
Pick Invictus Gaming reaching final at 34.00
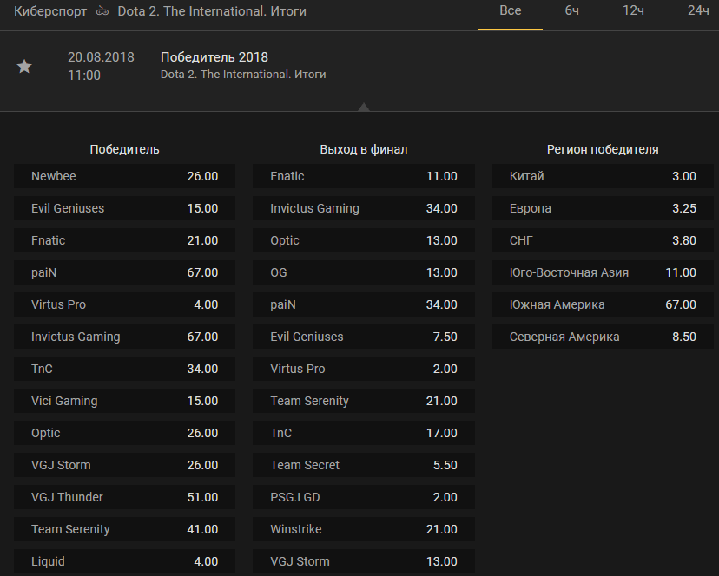click(364, 208)
